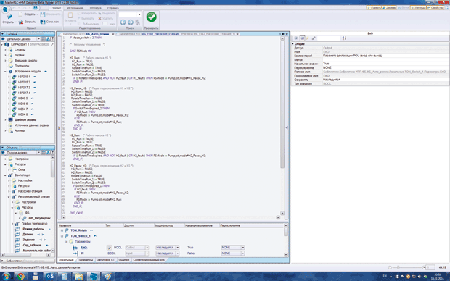Click the search previous arrow icon
The height and width of the screenshot is (281, 450).
click(x=123, y=22)
